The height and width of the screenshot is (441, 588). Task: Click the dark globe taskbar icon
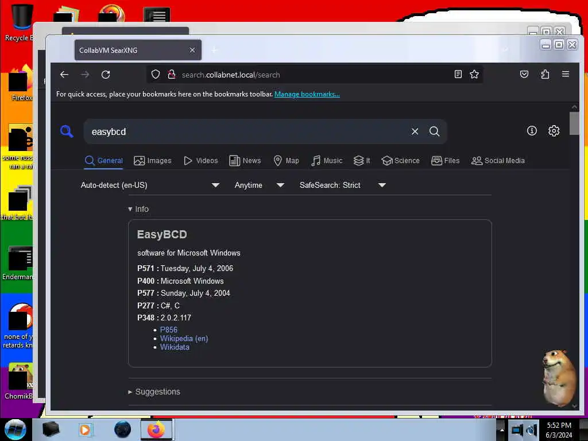click(123, 430)
